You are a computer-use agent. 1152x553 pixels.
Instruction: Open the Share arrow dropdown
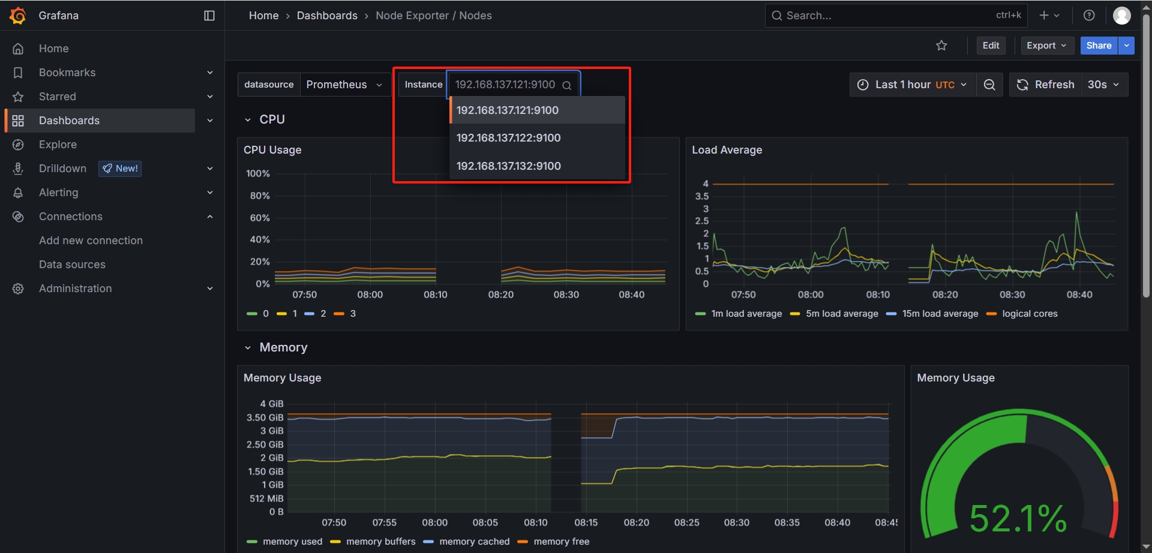tap(1126, 46)
